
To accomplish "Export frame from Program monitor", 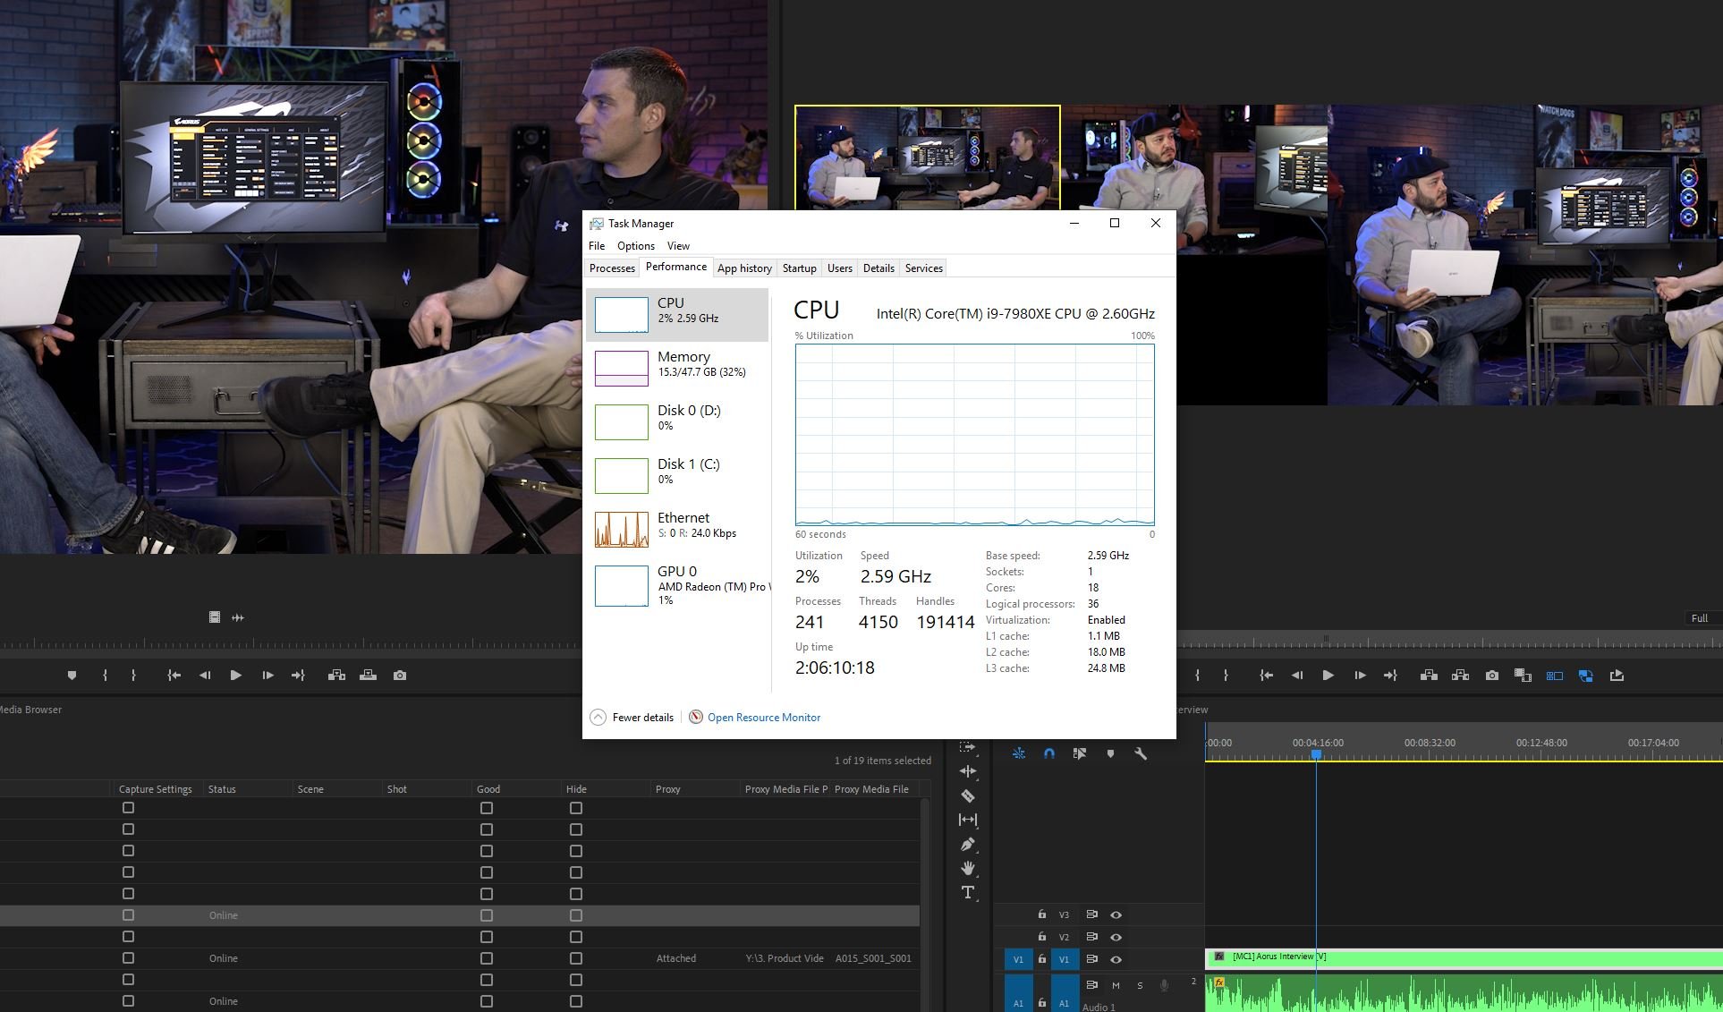I will click(1492, 676).
